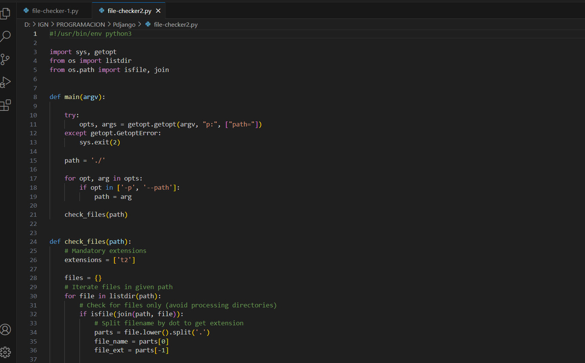Viewport: 585px width, 363px height.
Task: Click the 'check_files(path)' call on line 21
Action: [x=96, y=214]
